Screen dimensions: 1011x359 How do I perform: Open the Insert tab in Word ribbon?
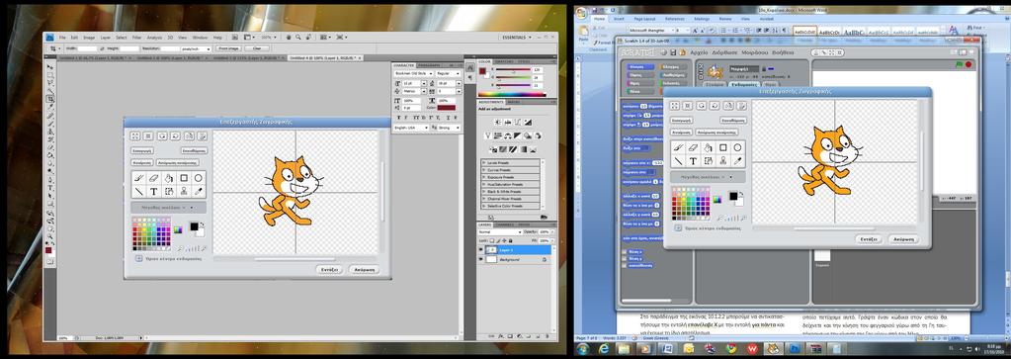(619, 19)
